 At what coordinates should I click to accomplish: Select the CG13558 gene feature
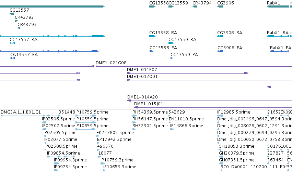tap(152, 6)
